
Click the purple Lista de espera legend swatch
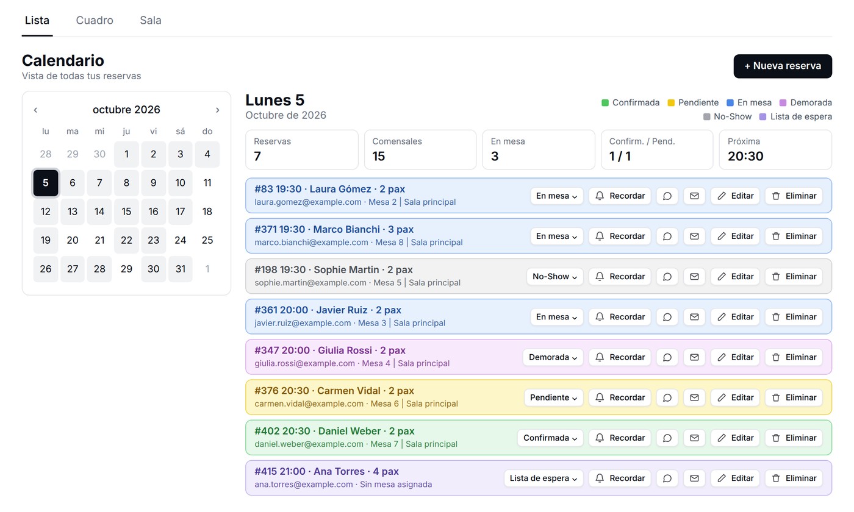coord(763,116)
